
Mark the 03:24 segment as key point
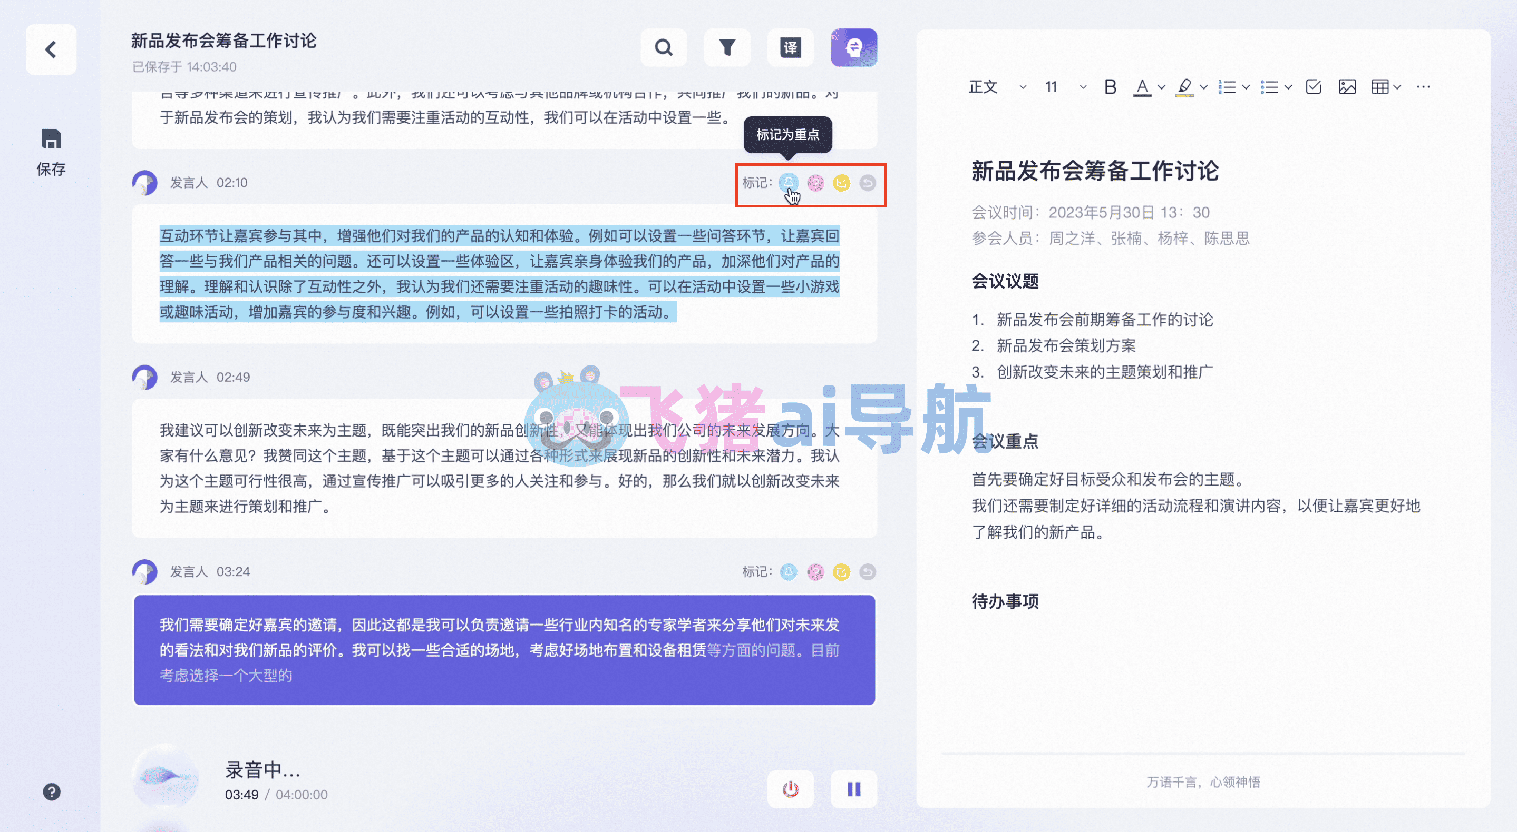click(x=789, y=572)
